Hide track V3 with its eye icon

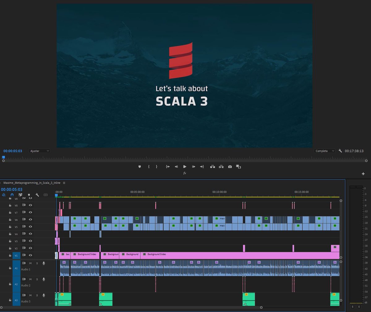30,241
